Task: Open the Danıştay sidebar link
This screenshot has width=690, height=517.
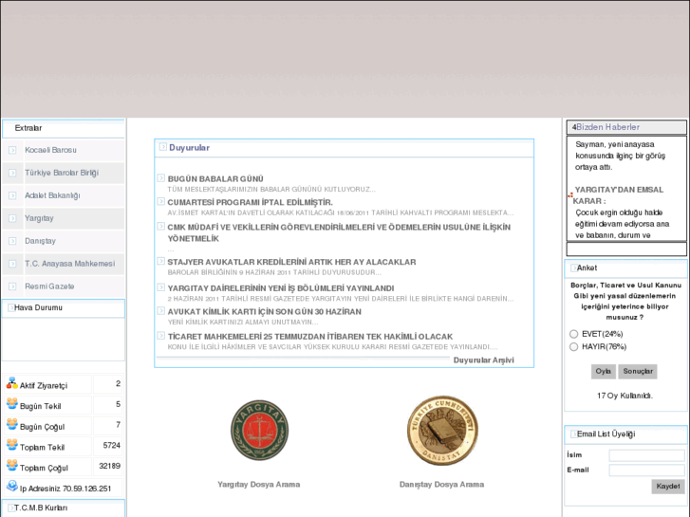Action: tap(41, 241)
